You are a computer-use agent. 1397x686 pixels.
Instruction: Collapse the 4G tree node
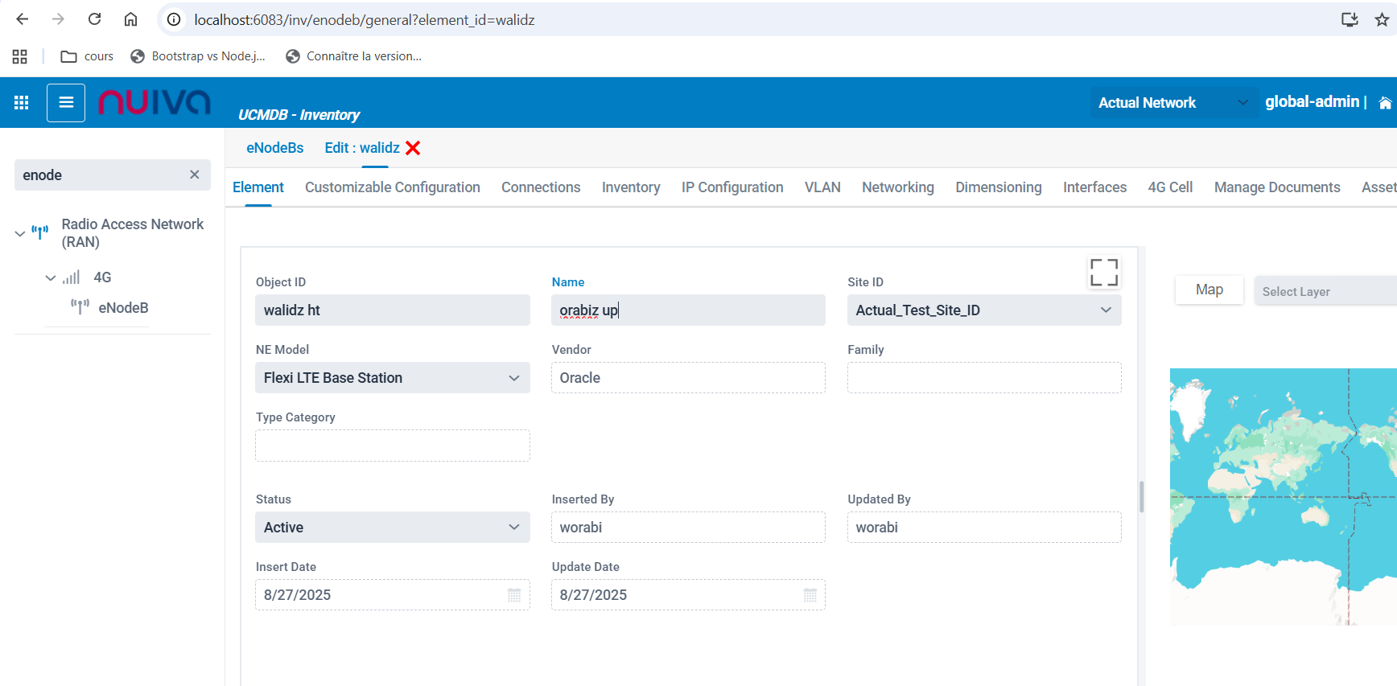click(x=51, y=277)
